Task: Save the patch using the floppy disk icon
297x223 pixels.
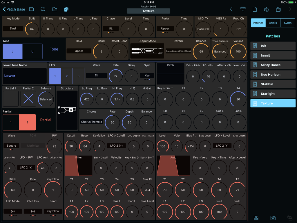Action: [256, 218]
